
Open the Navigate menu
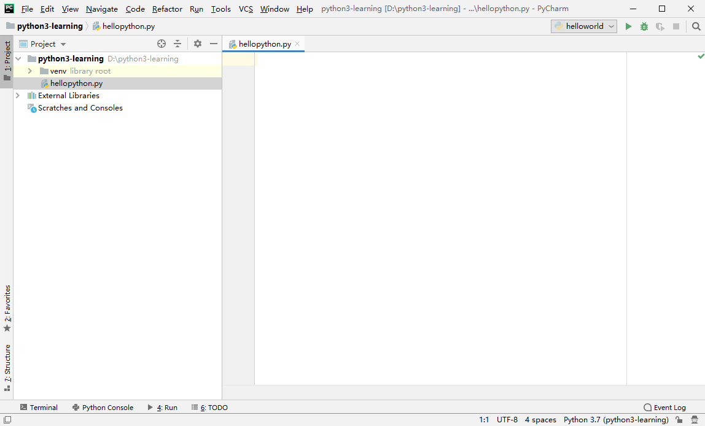pos(101,9)
